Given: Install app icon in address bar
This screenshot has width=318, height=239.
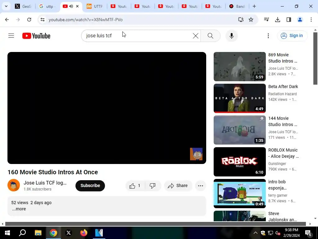Looking at the screenshot, I should pos(241,20).
